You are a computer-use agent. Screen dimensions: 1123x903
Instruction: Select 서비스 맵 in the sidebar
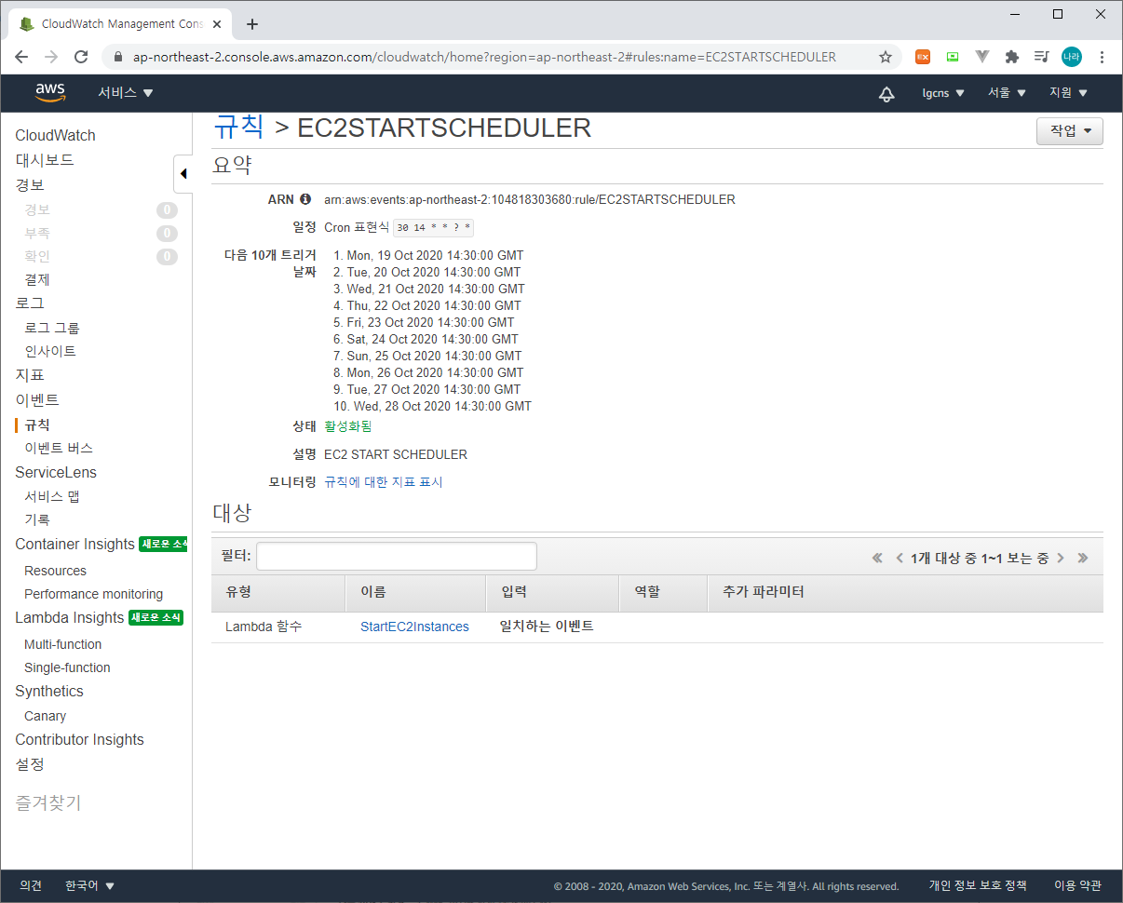[52, 496]
